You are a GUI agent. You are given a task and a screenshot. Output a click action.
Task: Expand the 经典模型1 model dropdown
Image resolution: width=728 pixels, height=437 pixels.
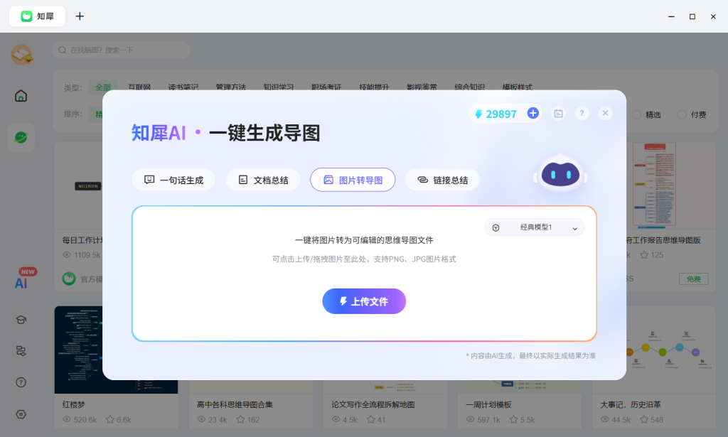[x=535, y=228]
